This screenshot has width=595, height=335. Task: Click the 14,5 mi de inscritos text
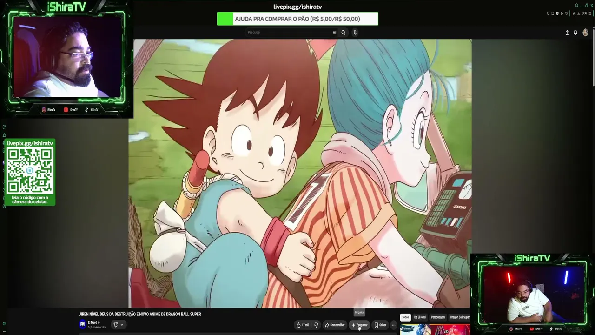(97, 328)
